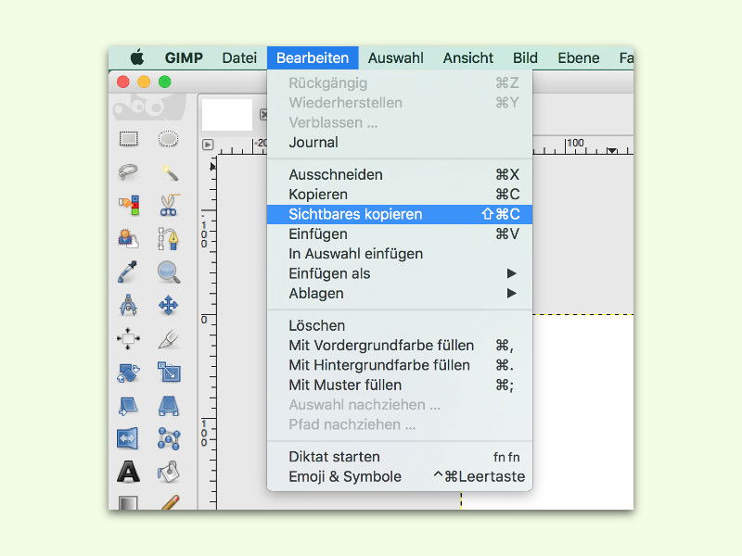This screenshot has width=742, height=556.
Task: Select the Free Select lasso tool
Action: 128,172
